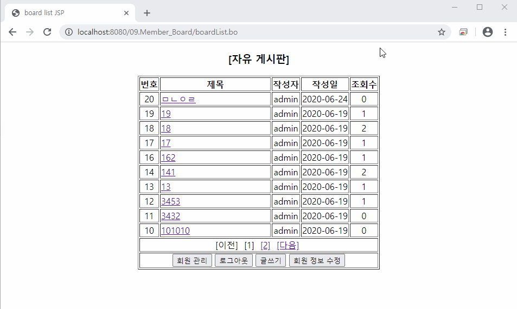Click the browser forward arrow

point(30,32)
